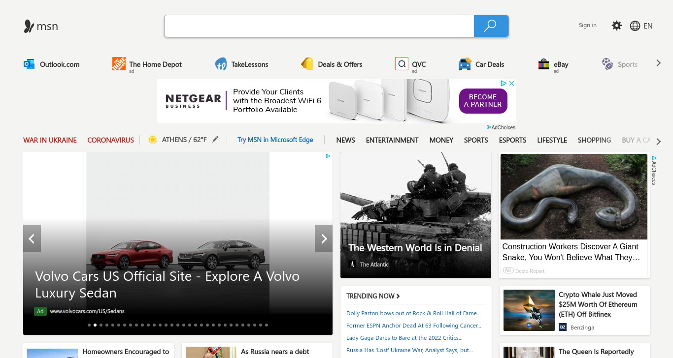This screenshot has width=673, height=358.
Task: Expand more shortcut sites with right arrow
Action: 658,63
